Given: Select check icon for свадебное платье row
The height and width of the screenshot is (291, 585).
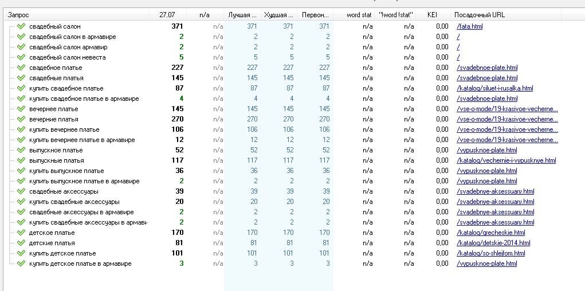Looking at the screenshot, I should point(21,68).
